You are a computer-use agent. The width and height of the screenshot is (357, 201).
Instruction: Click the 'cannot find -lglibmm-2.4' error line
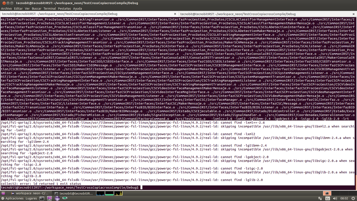tap(134, 146)
